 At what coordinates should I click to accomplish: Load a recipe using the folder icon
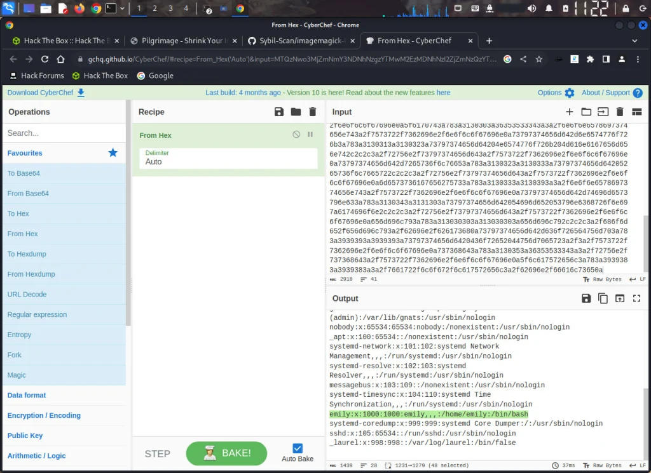(296, 112)
